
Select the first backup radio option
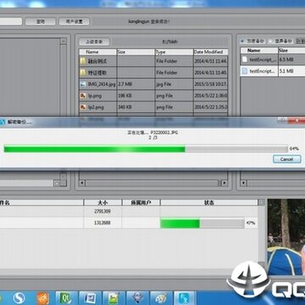243,42
